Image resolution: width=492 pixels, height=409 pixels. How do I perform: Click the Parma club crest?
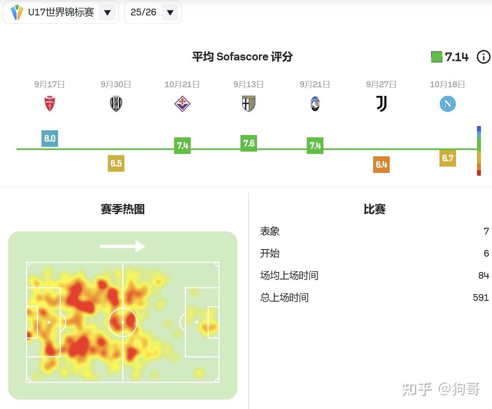pos(249,103)
